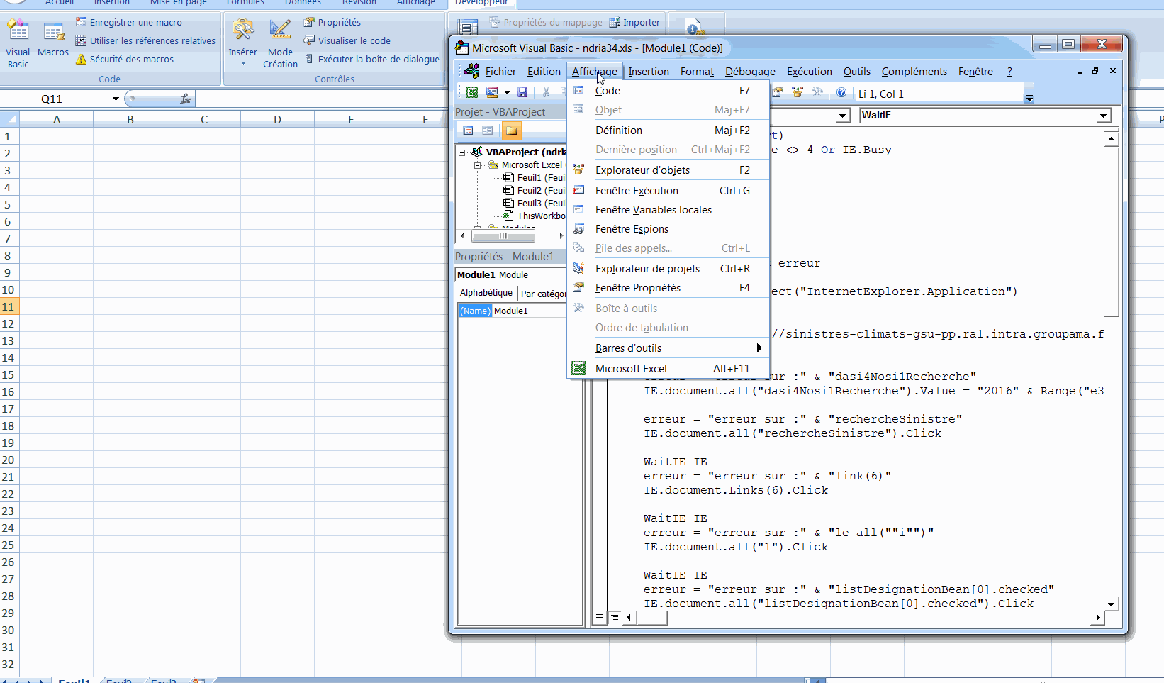1164x683 pixels.
Task: Open the Outils menu
Action: 857,72
